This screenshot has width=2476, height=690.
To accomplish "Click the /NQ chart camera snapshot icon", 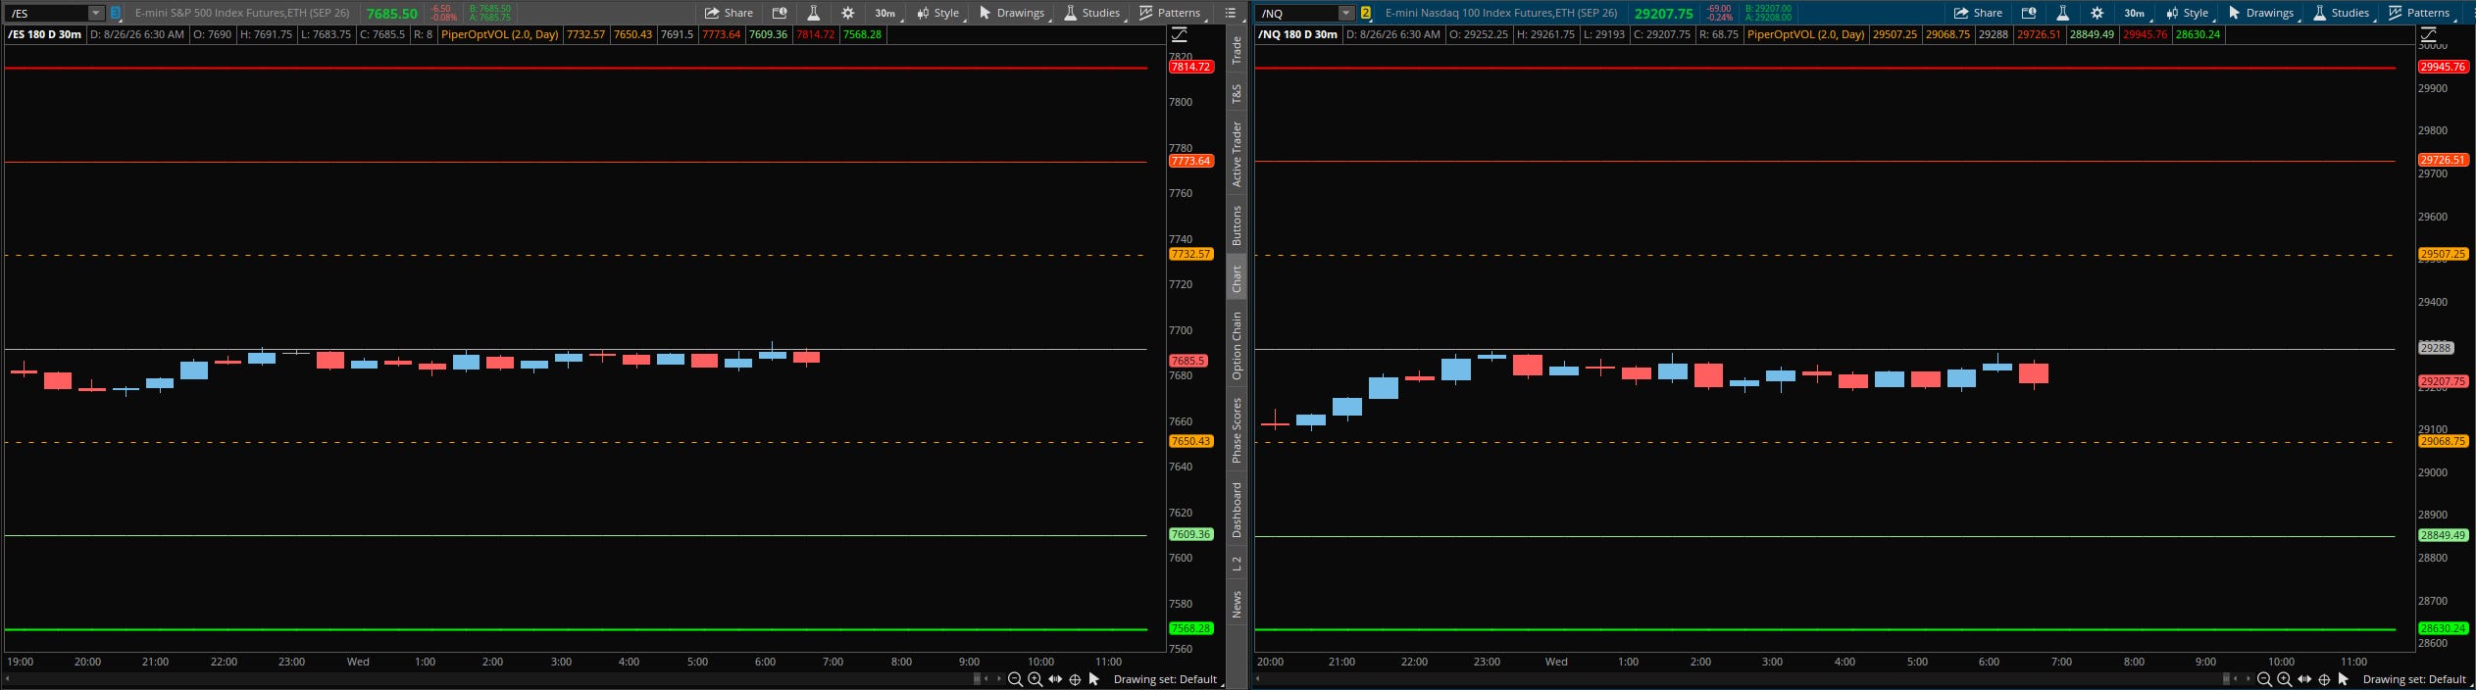I will click(x=2029, y=13).
